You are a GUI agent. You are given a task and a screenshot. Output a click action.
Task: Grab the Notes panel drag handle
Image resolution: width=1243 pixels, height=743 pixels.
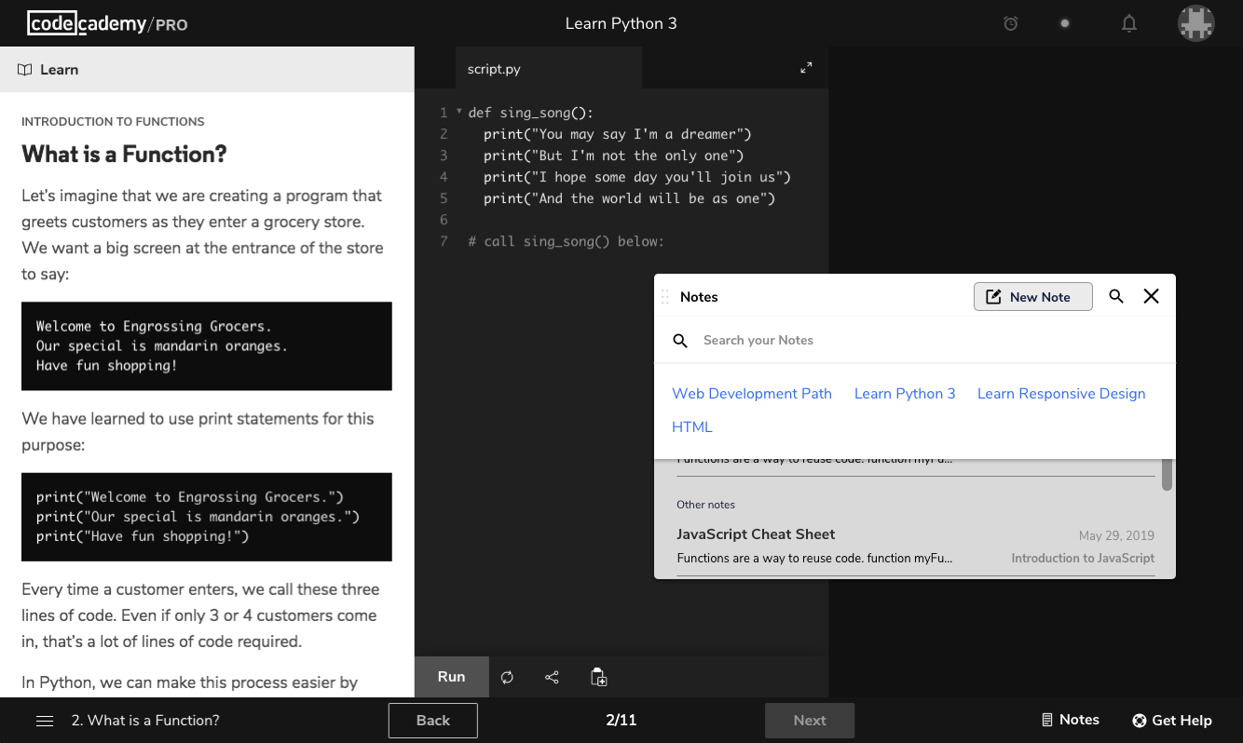665,297
